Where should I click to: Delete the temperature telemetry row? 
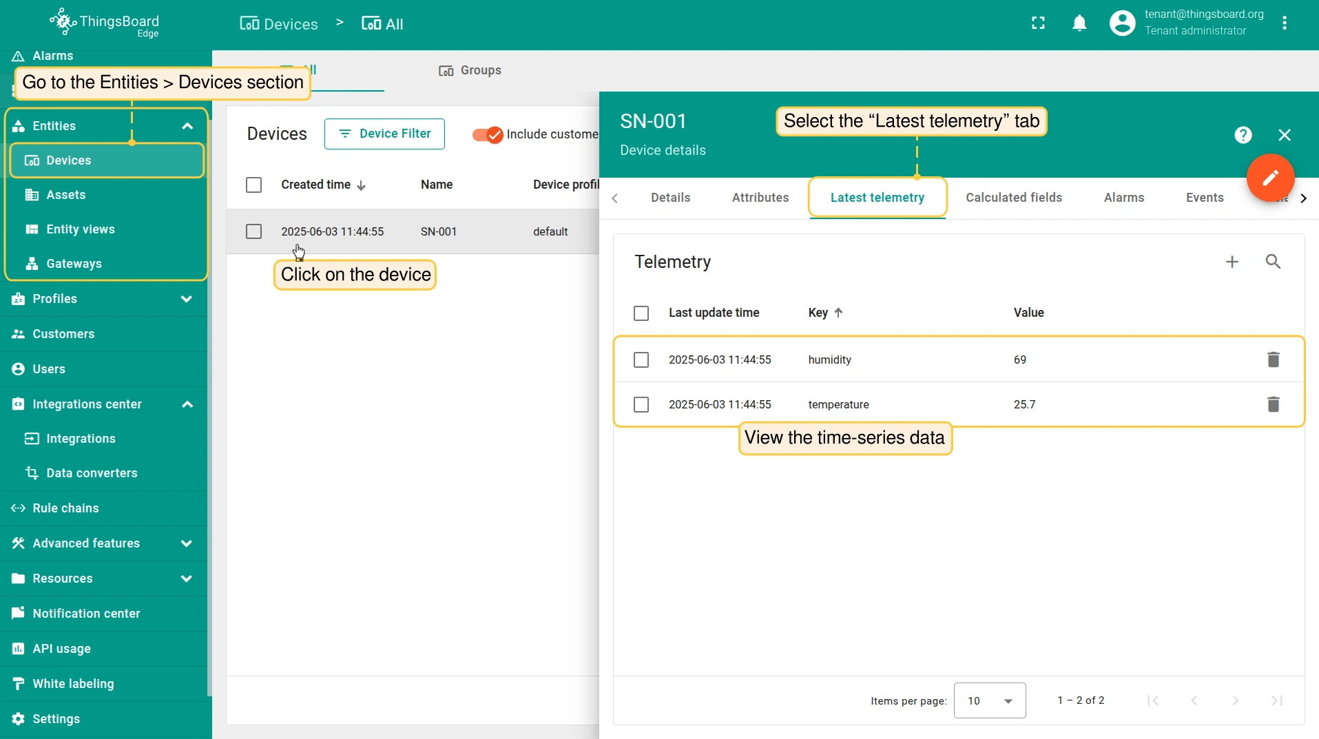pos(1273,404)
